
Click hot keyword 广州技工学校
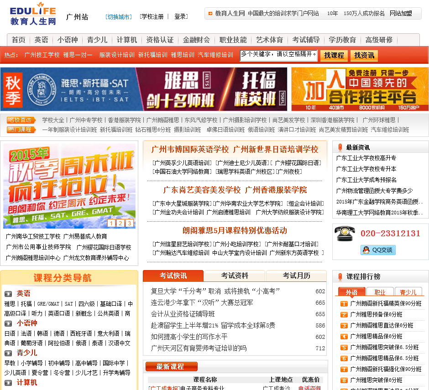pyautogui.click(x=42, y=55)
